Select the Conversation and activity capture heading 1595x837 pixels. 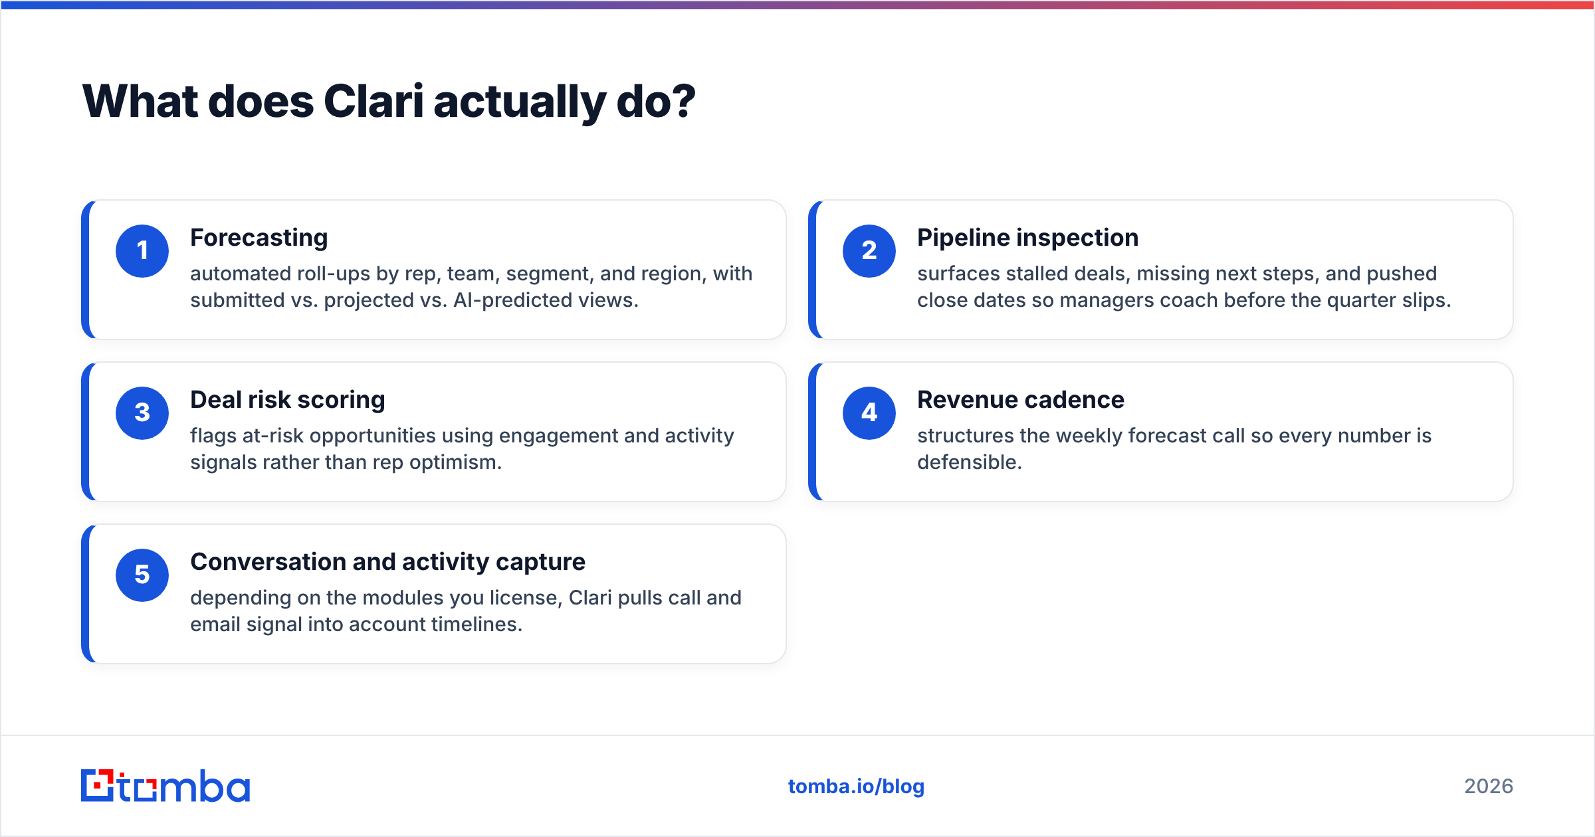(388, 562)
